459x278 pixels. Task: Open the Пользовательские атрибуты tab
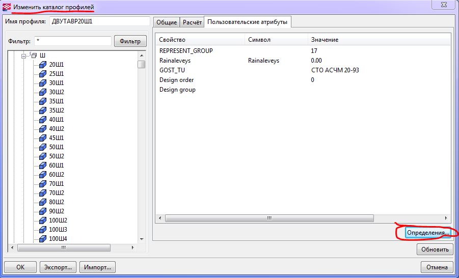248,22
